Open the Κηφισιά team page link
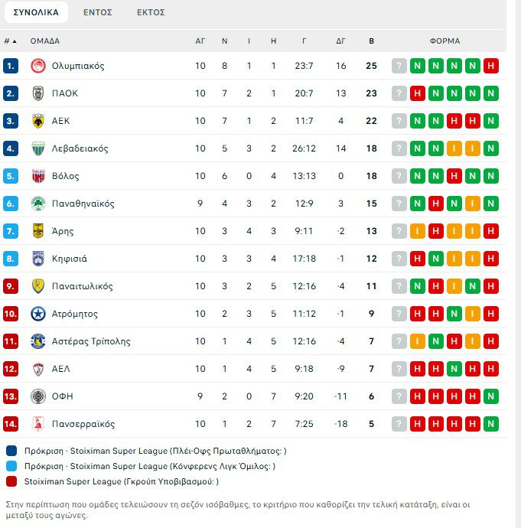 (x=70, y=259)
